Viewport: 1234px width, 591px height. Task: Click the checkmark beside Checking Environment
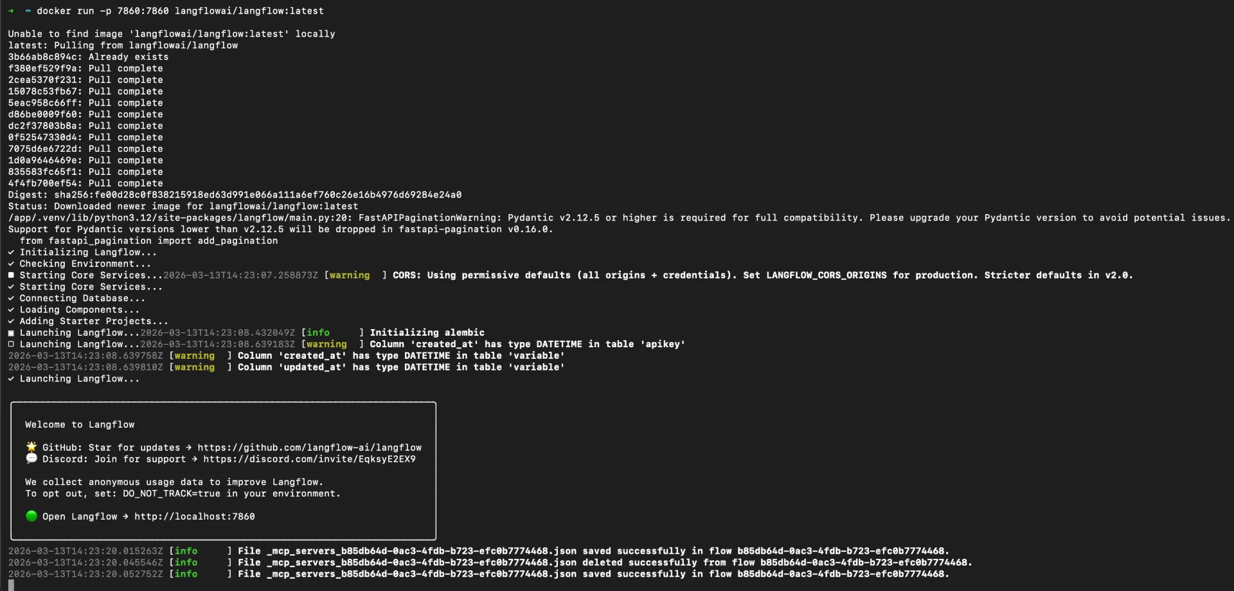10,264
